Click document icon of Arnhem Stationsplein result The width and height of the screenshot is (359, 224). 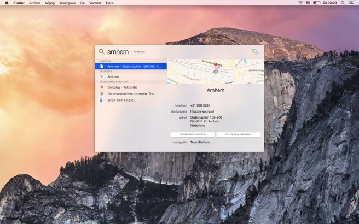tap(102, 66)
